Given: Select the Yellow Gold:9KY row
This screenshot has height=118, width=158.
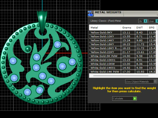Looking at the screenshot, I should (122, 32).
